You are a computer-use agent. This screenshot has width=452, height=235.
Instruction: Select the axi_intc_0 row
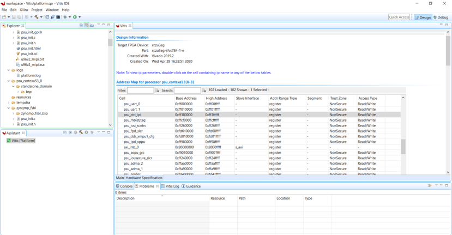pyautogui.click(x=259, y=147)
